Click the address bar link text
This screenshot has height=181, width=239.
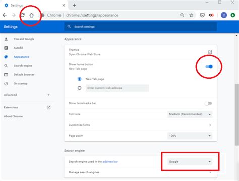pos(110,162)
